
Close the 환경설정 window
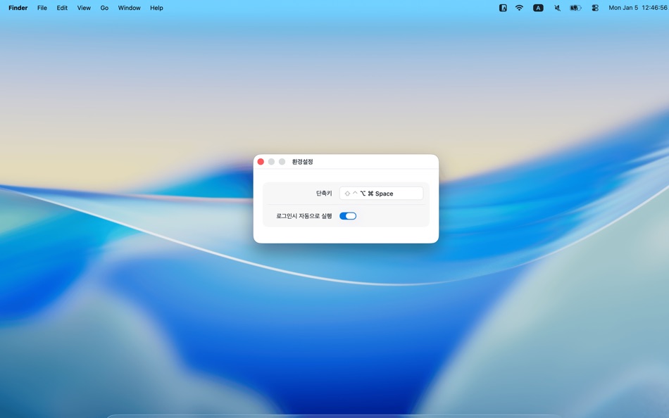tap(261, 162)
